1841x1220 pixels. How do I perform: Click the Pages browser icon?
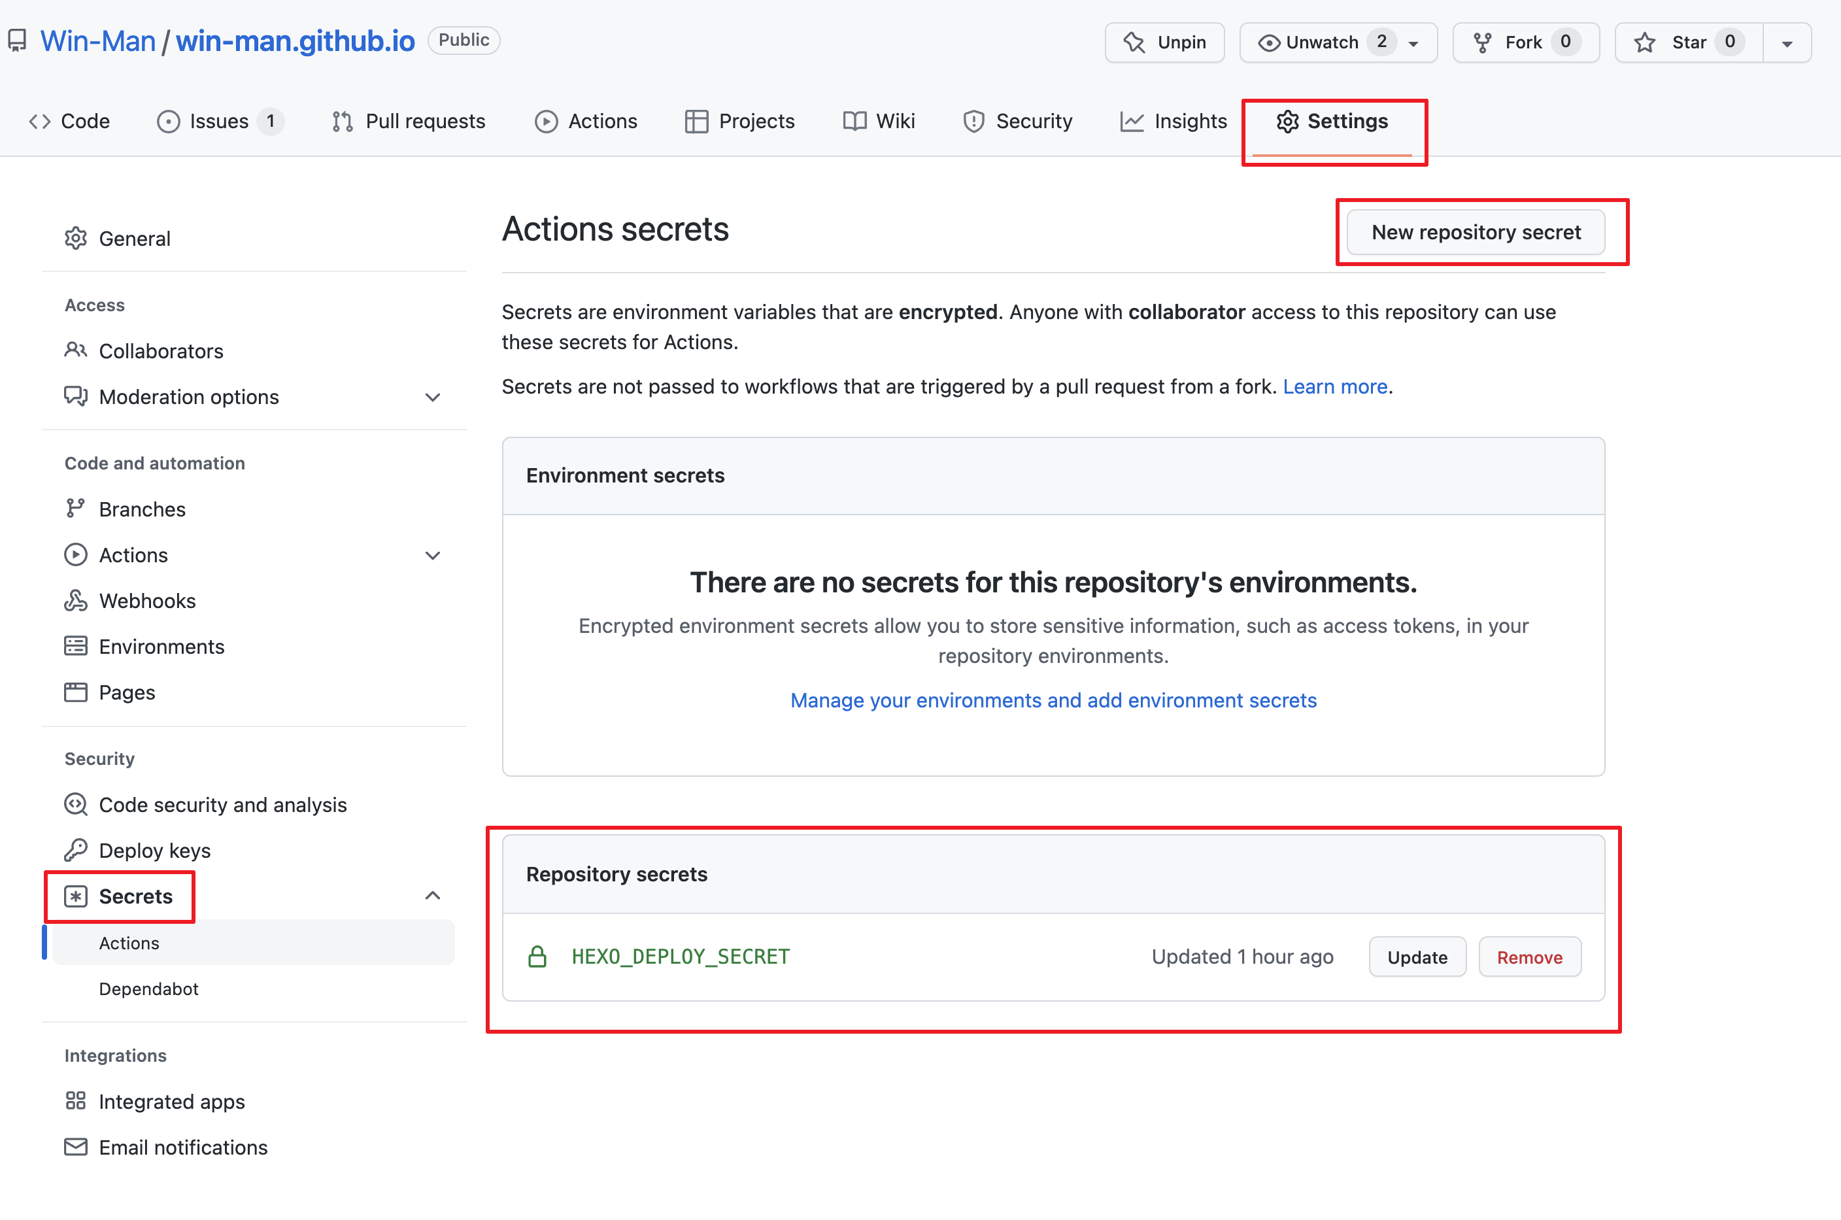coord(75,692)
